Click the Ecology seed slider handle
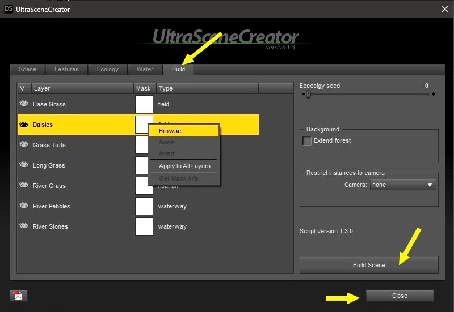The image size is (454, 312). pyautogui.click(x=308, y=94)
